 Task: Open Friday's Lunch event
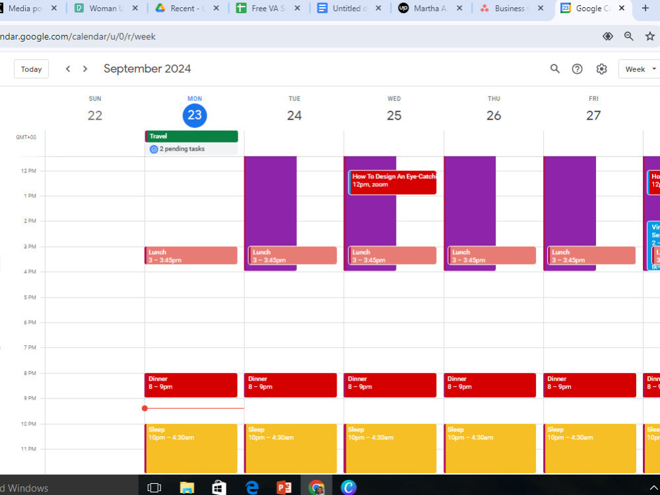click(591, 255)
